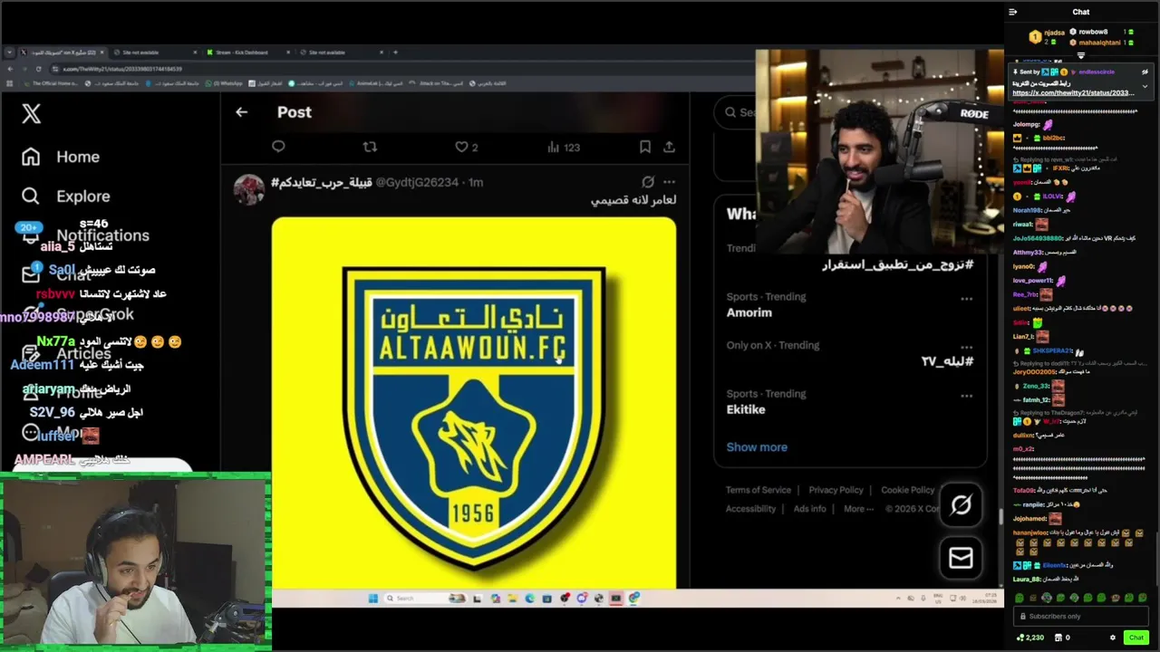Viewport: 1160px width, 652px height.
Task: Open the Amorim trending topic
Action: point(749,312)
